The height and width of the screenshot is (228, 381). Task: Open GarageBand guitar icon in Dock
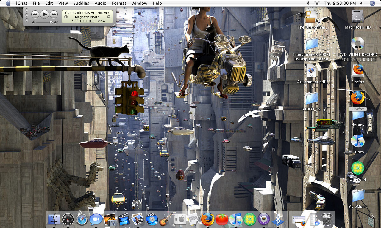click(166, 219)
